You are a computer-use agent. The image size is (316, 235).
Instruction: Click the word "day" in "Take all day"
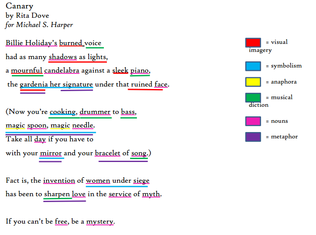pyautogui.click(x=40, y=139)
